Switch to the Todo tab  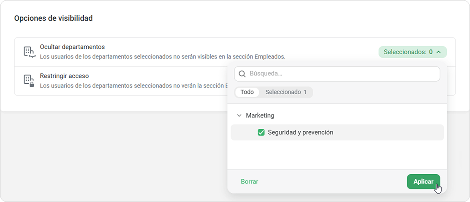[x=247, y=92]
